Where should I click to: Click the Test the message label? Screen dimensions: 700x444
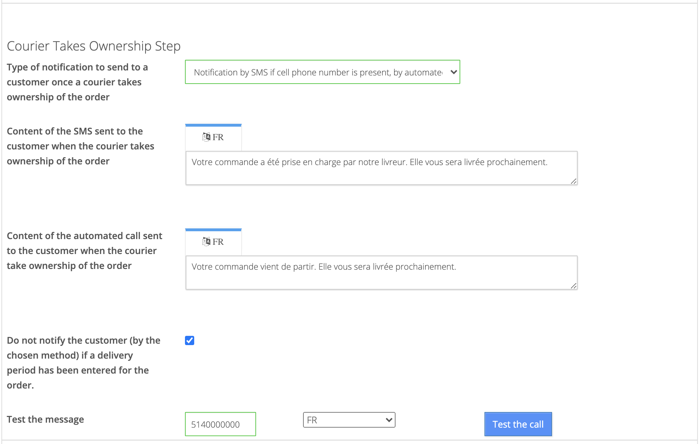pyautogui.click(x=45, y=419)
